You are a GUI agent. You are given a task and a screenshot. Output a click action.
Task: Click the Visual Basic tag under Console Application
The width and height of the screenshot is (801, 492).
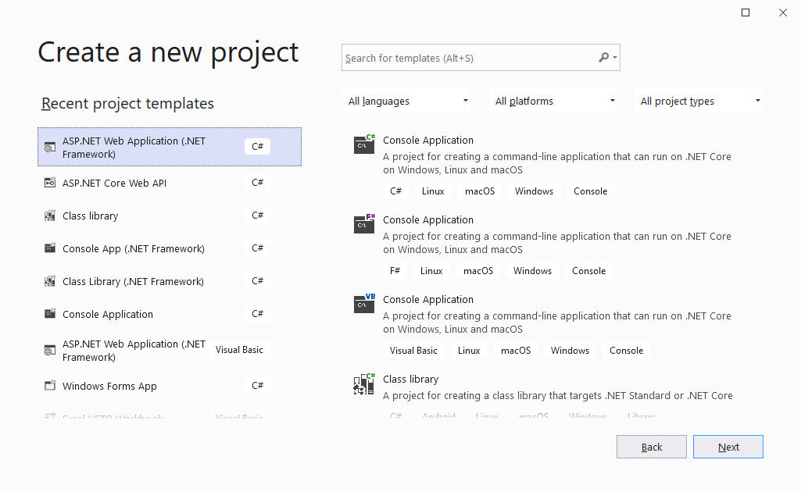click(x=413, y=351)
